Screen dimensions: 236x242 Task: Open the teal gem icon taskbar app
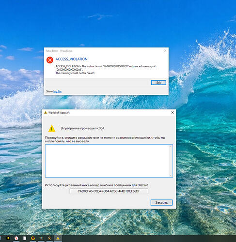coord(41,238)
